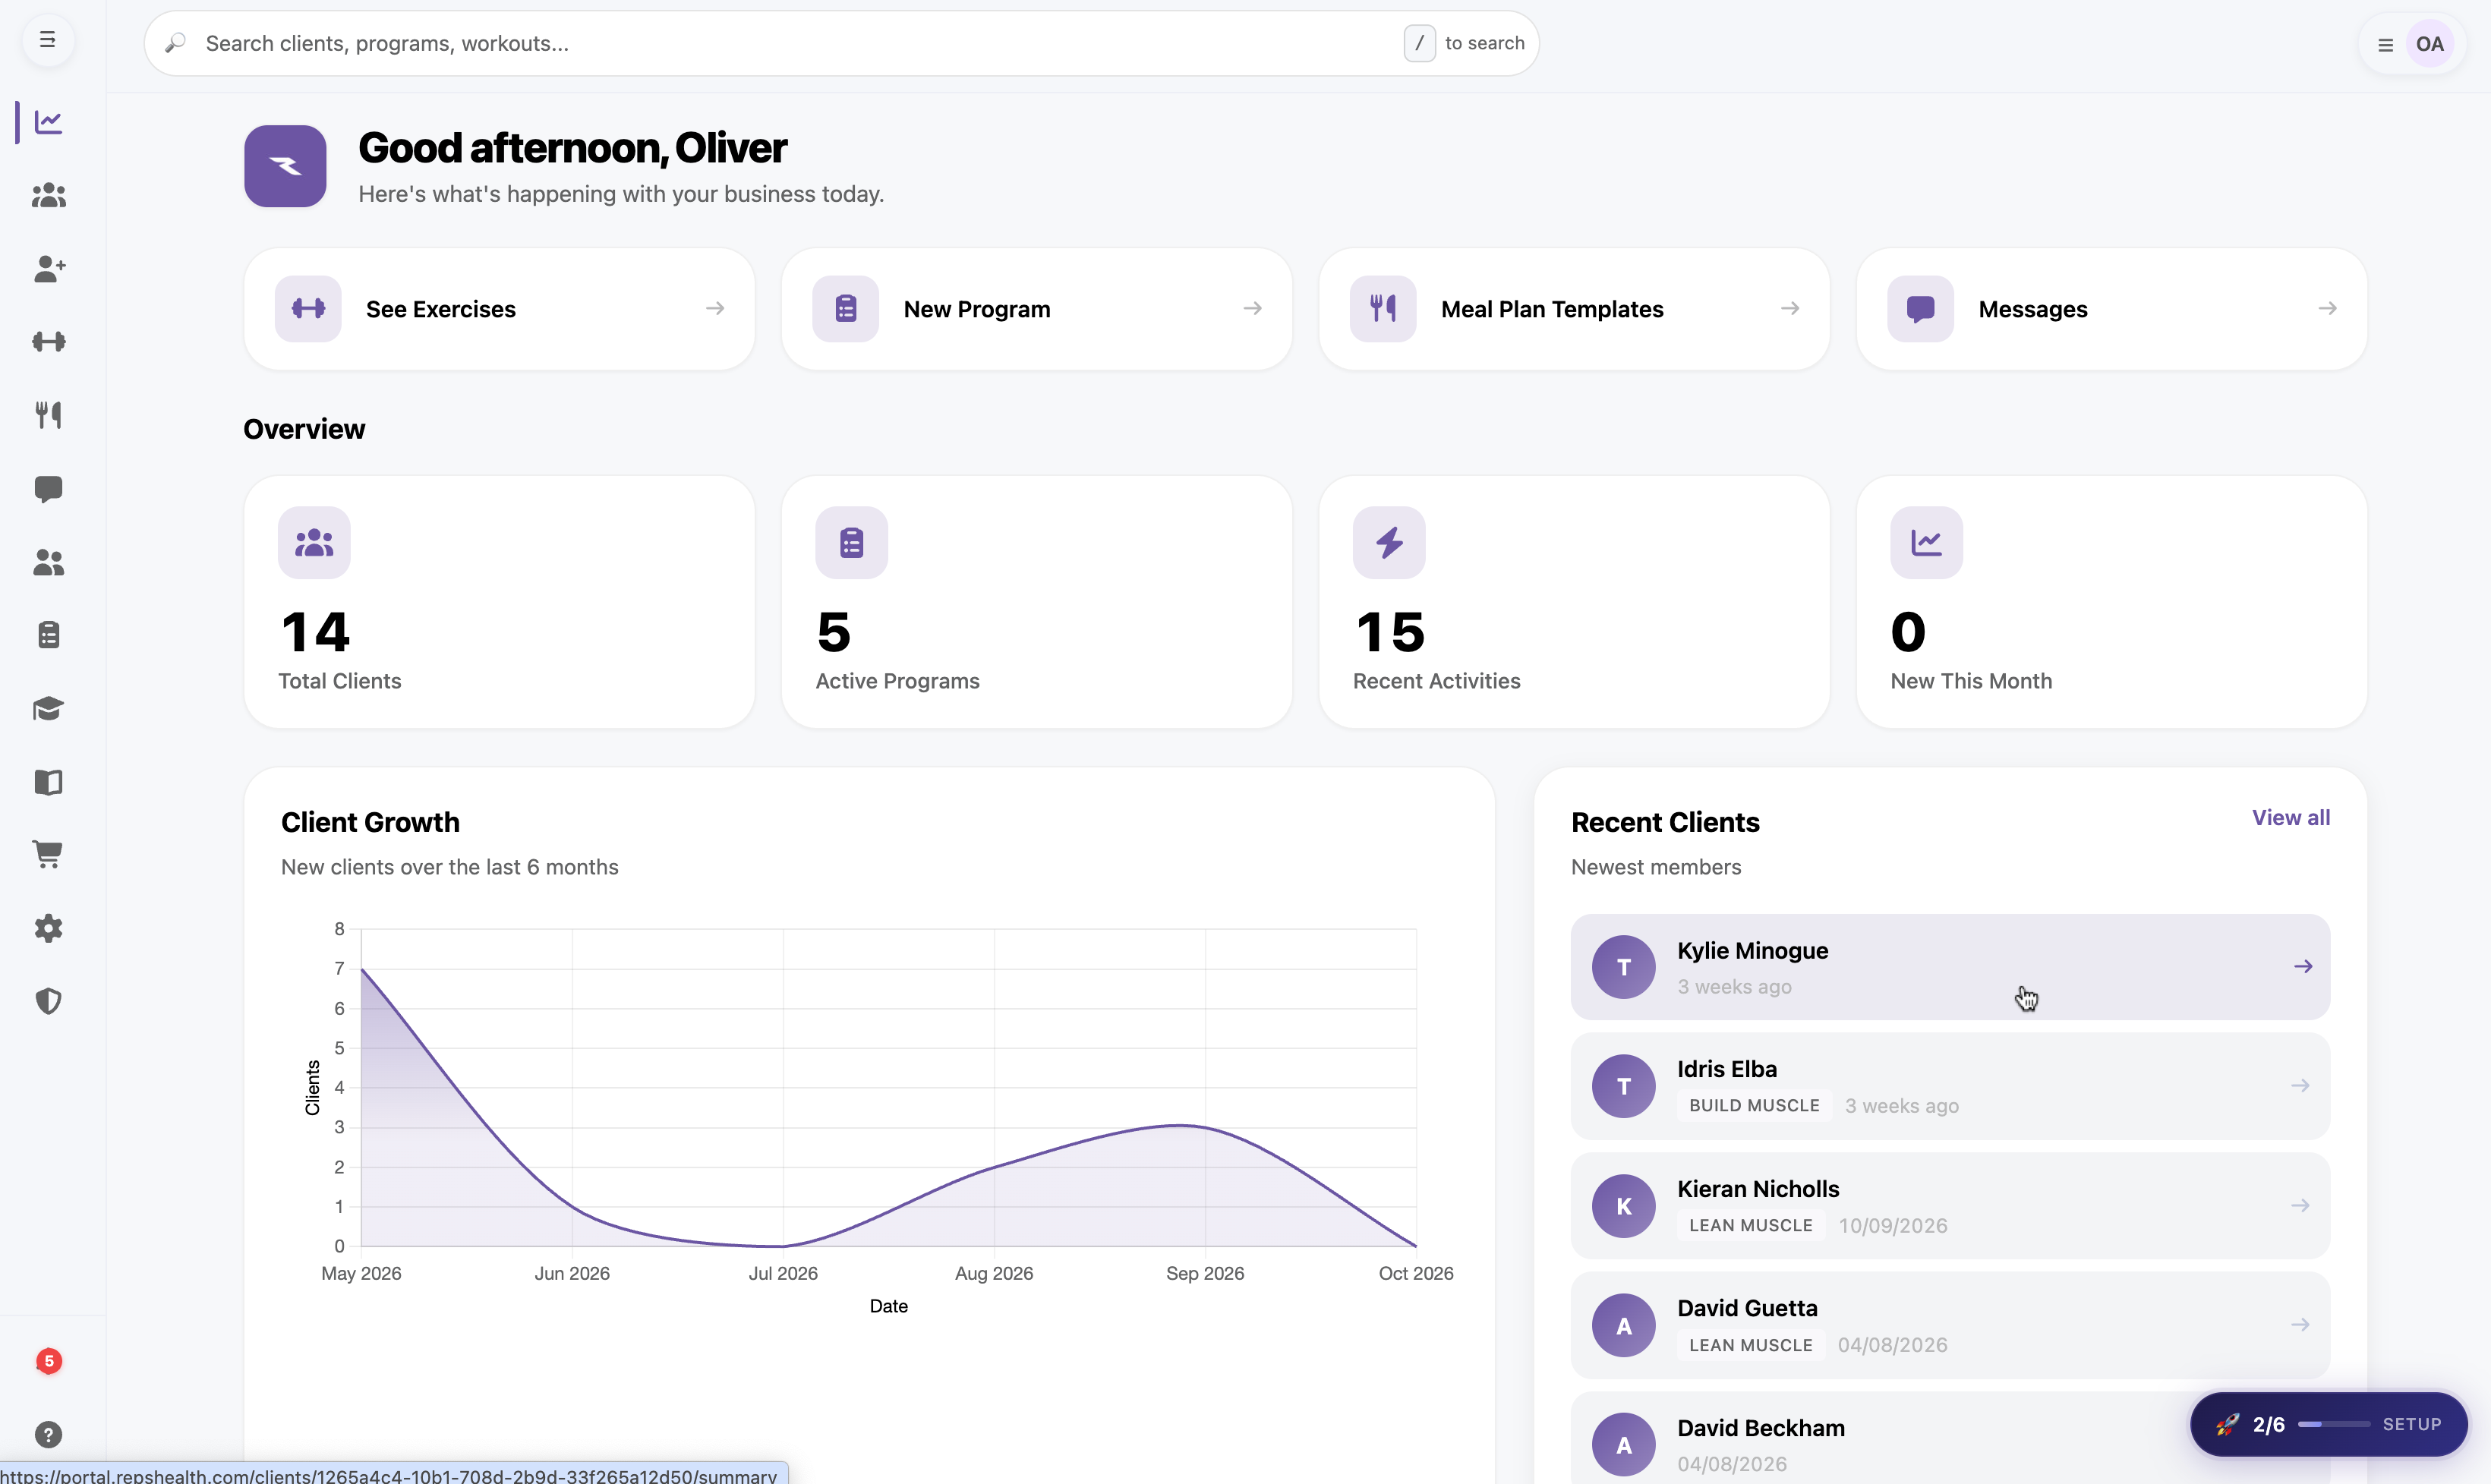Toggle the sidebar collapse button

click(x=47, y=41)
